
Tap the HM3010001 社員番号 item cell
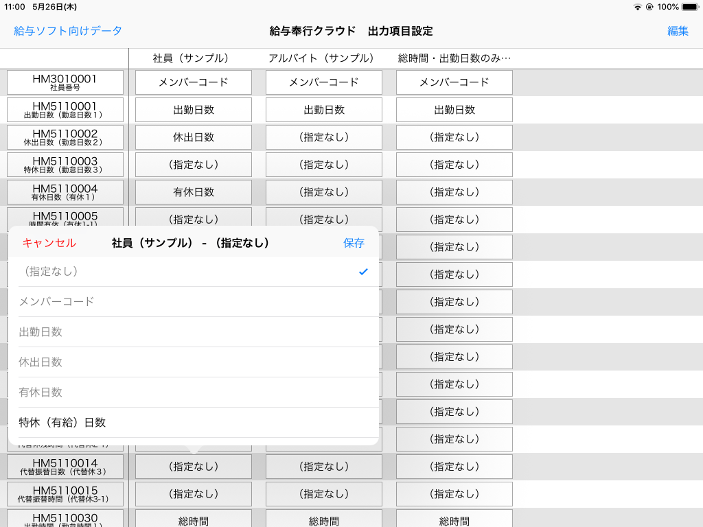[x=65, y=82]
